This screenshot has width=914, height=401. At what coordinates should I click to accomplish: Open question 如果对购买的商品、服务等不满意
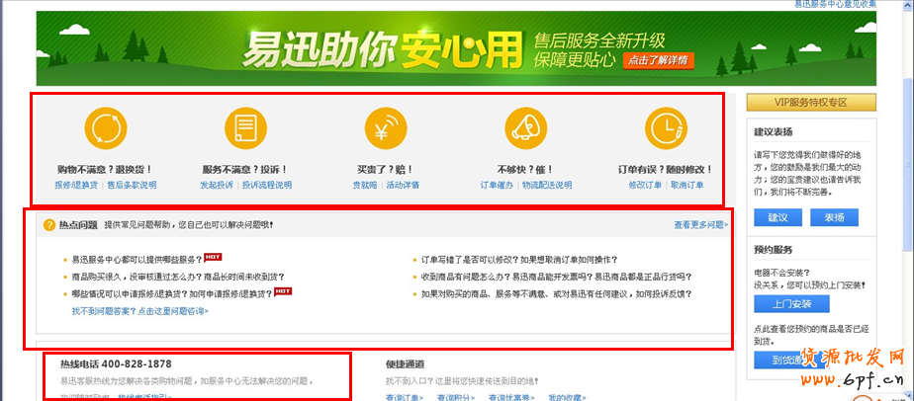point(556,294)
